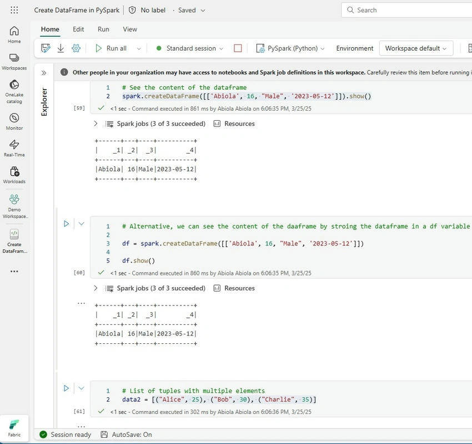The width and height of the screenshot is (472, 444).
Task: Open Workspaces in the left sidebar
Action: click(x=14, y=62)
